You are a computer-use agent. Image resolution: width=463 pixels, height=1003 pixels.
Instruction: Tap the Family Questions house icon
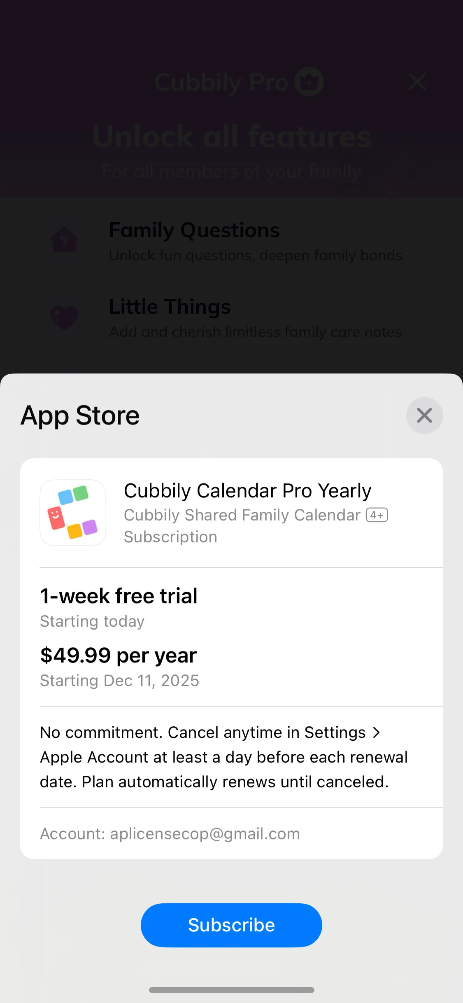pos(64,240)
